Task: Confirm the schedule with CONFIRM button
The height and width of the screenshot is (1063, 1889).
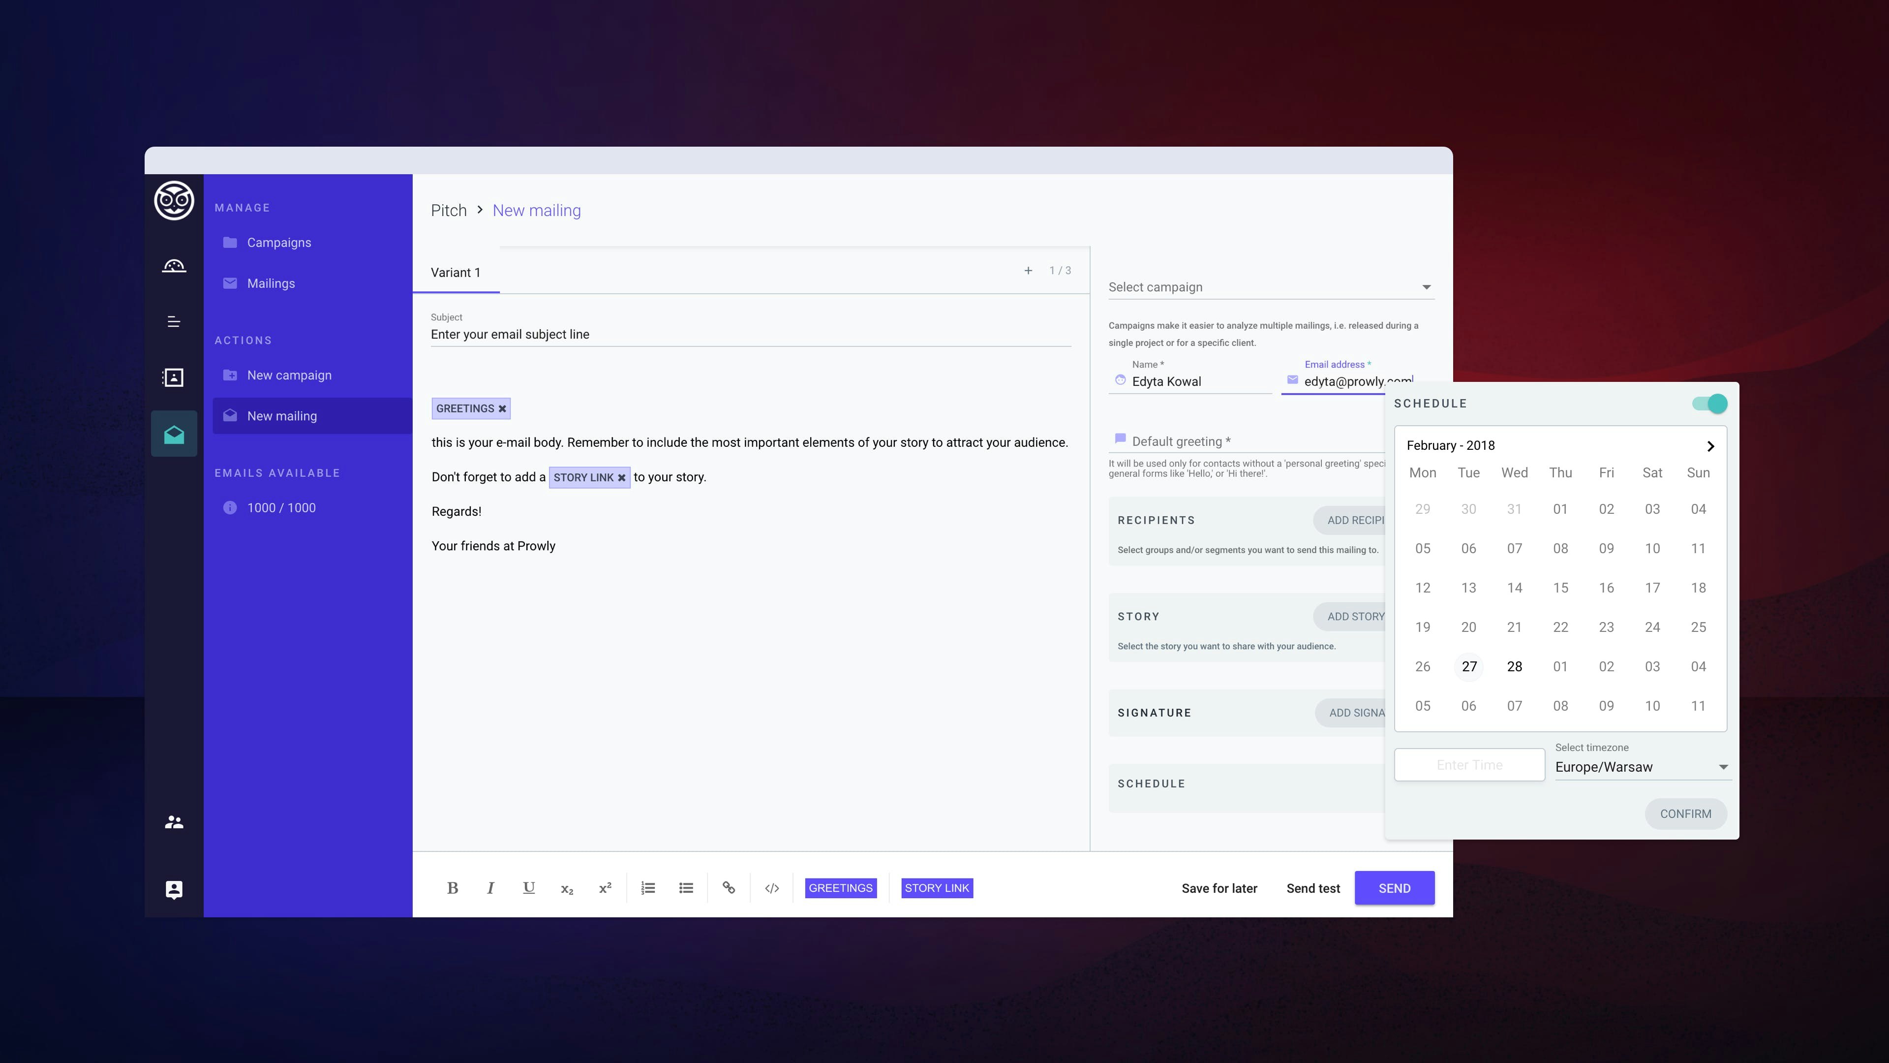Action: [x=1685, y=814]
